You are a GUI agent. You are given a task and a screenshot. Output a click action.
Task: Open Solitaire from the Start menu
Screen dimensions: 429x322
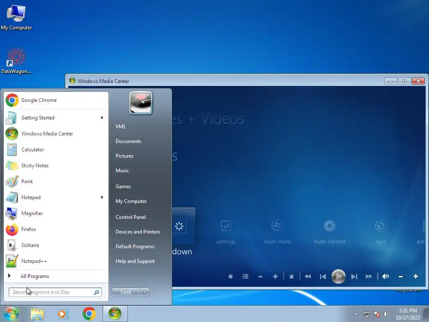point(56,245)
